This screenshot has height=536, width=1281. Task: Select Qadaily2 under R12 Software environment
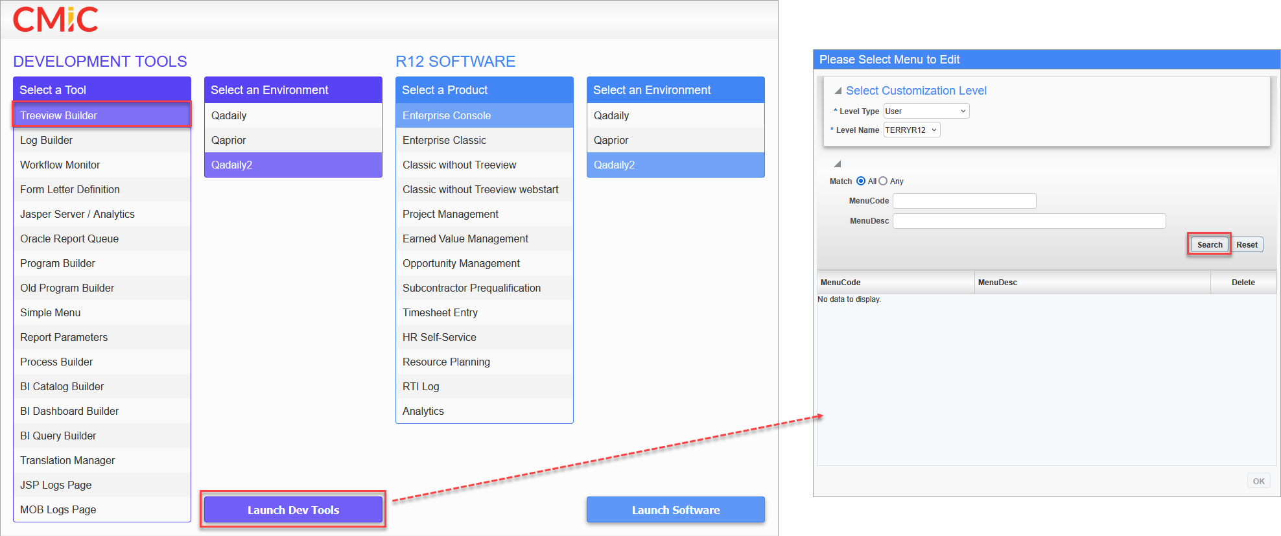pyautogui.click(x=676, y=165)
